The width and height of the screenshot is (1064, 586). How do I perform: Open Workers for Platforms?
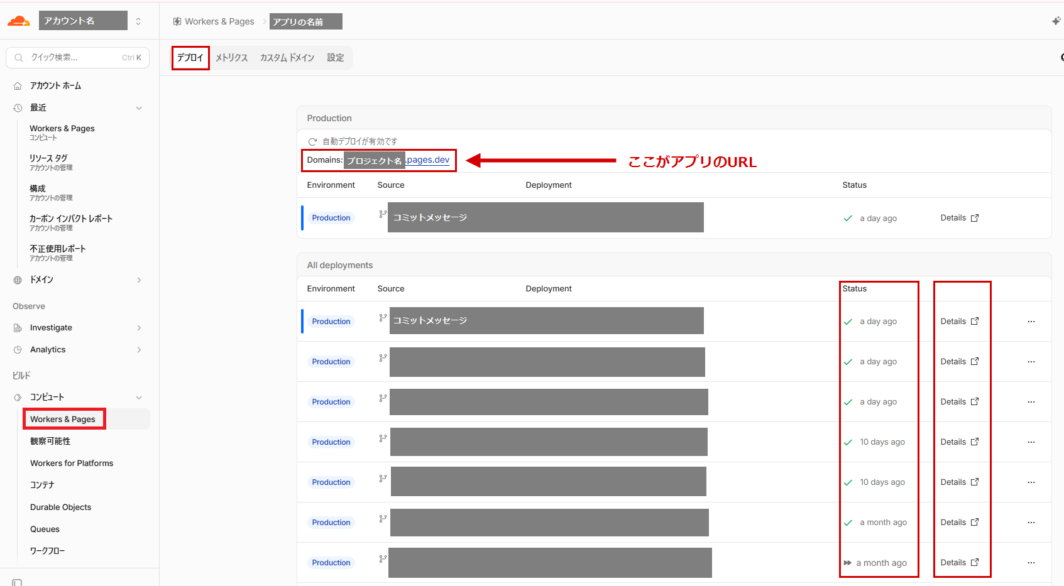[x=72, y=463]
